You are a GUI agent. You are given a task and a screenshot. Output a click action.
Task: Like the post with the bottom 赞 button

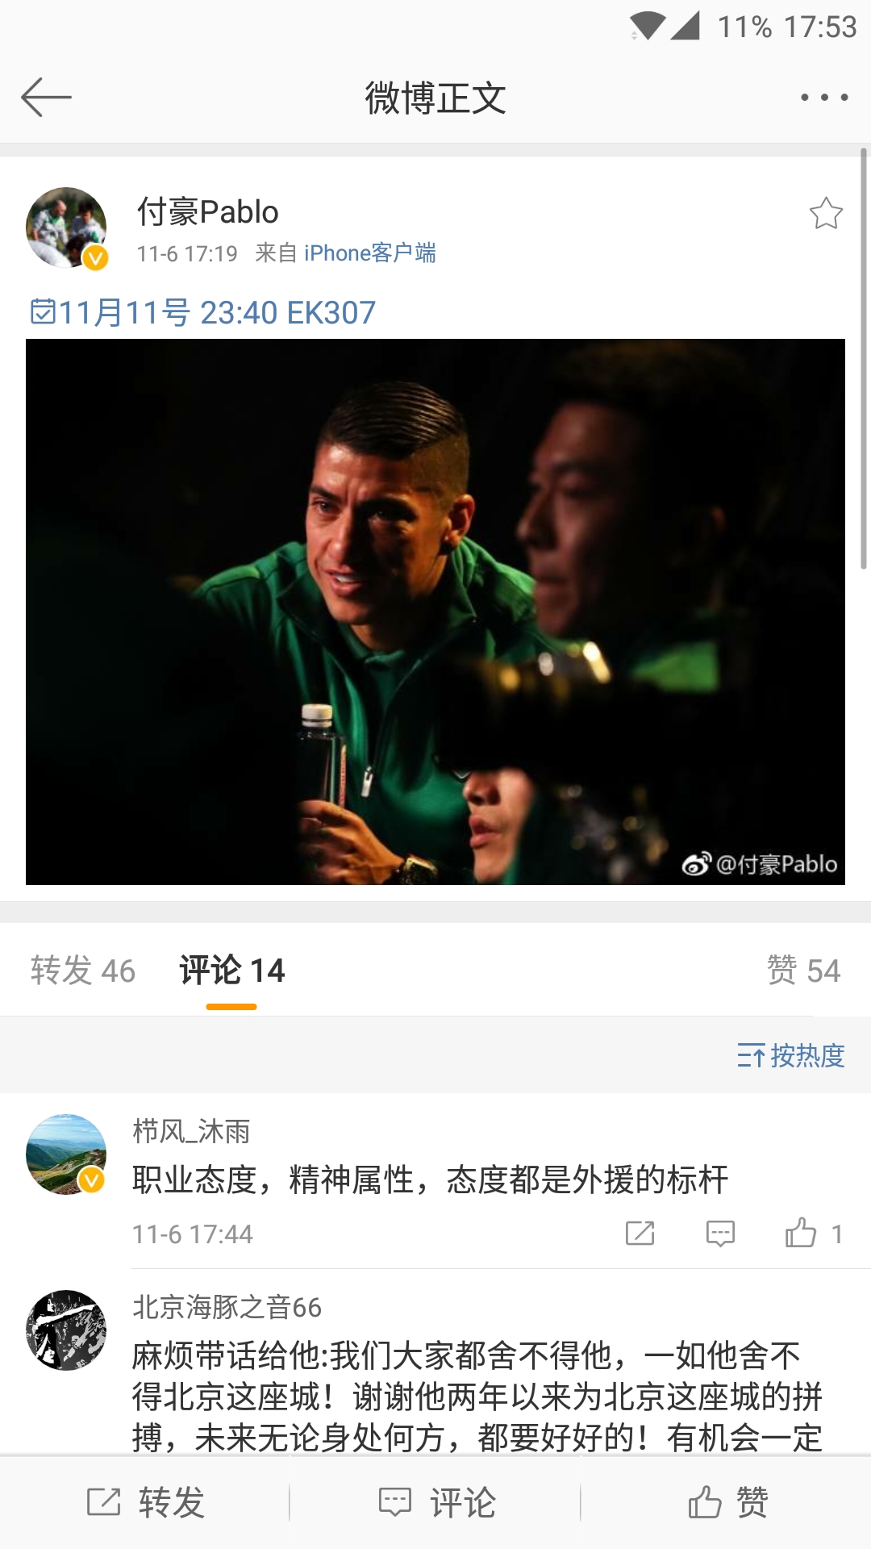point(727,1502)
